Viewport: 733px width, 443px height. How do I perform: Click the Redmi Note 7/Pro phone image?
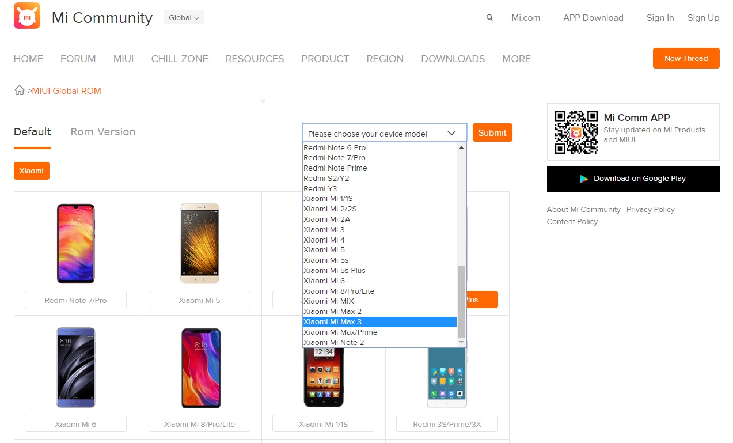(75, 243)
